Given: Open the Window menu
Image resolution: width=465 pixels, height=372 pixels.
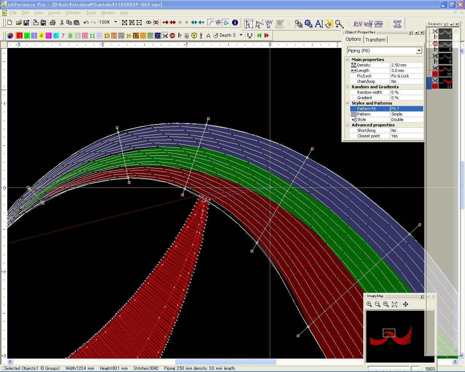Looking at the screenshot, I should click(108, 13).
